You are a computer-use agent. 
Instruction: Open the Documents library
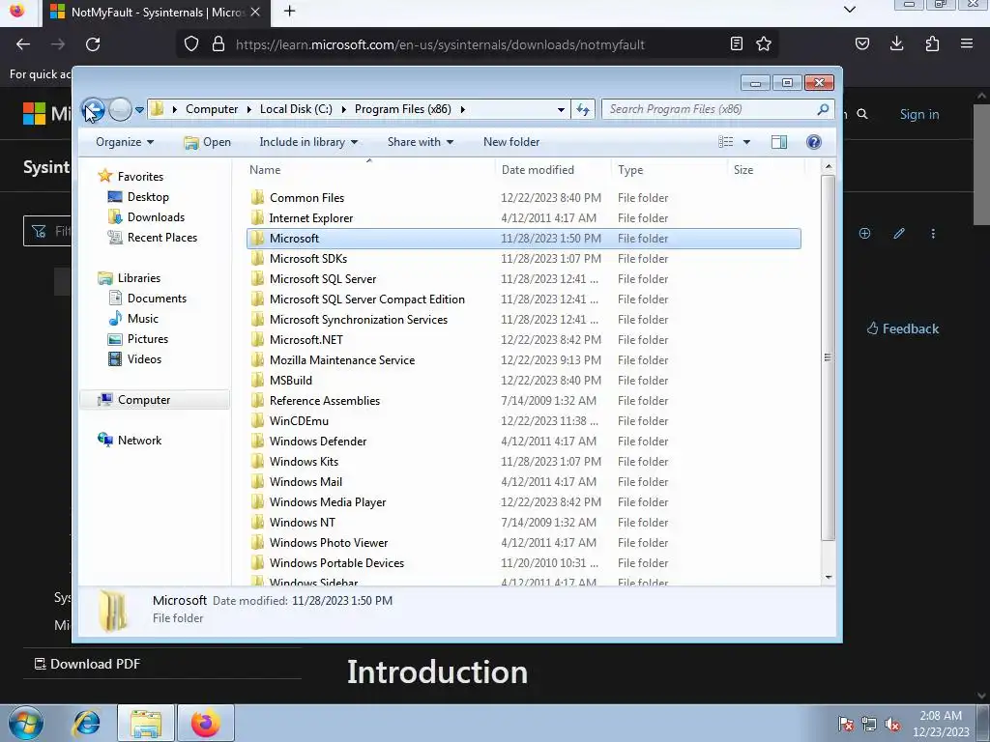(x=157, y=299)
